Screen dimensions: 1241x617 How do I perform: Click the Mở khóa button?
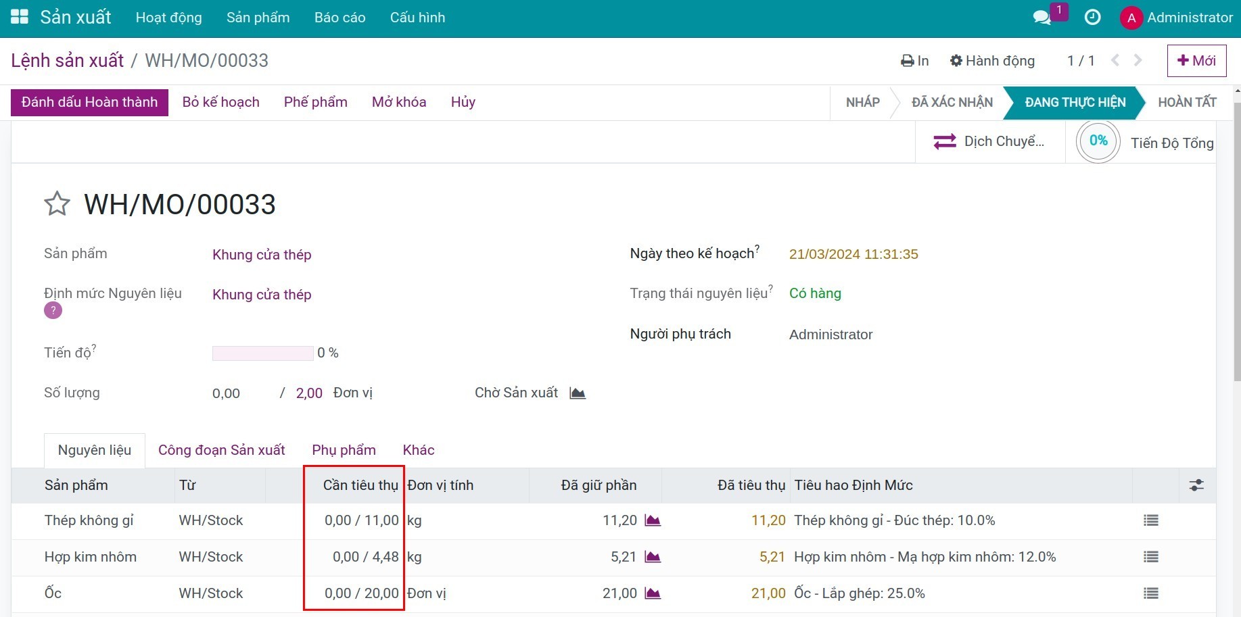click(399, 102)
